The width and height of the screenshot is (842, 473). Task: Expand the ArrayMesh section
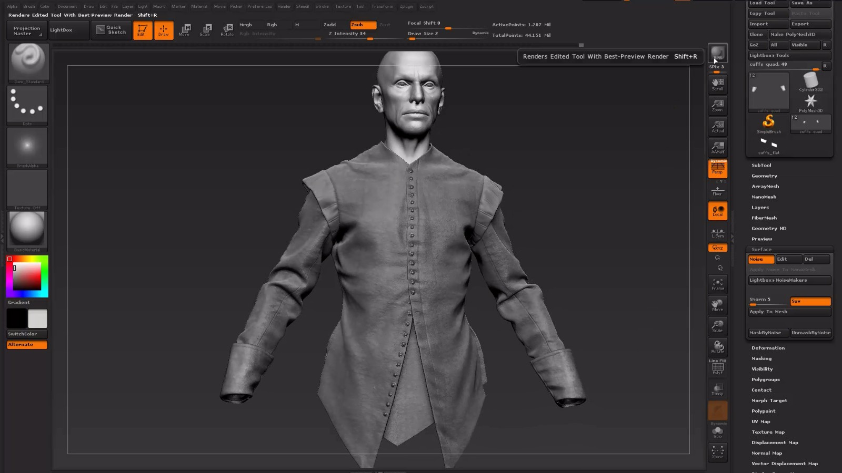click(765, 186)
